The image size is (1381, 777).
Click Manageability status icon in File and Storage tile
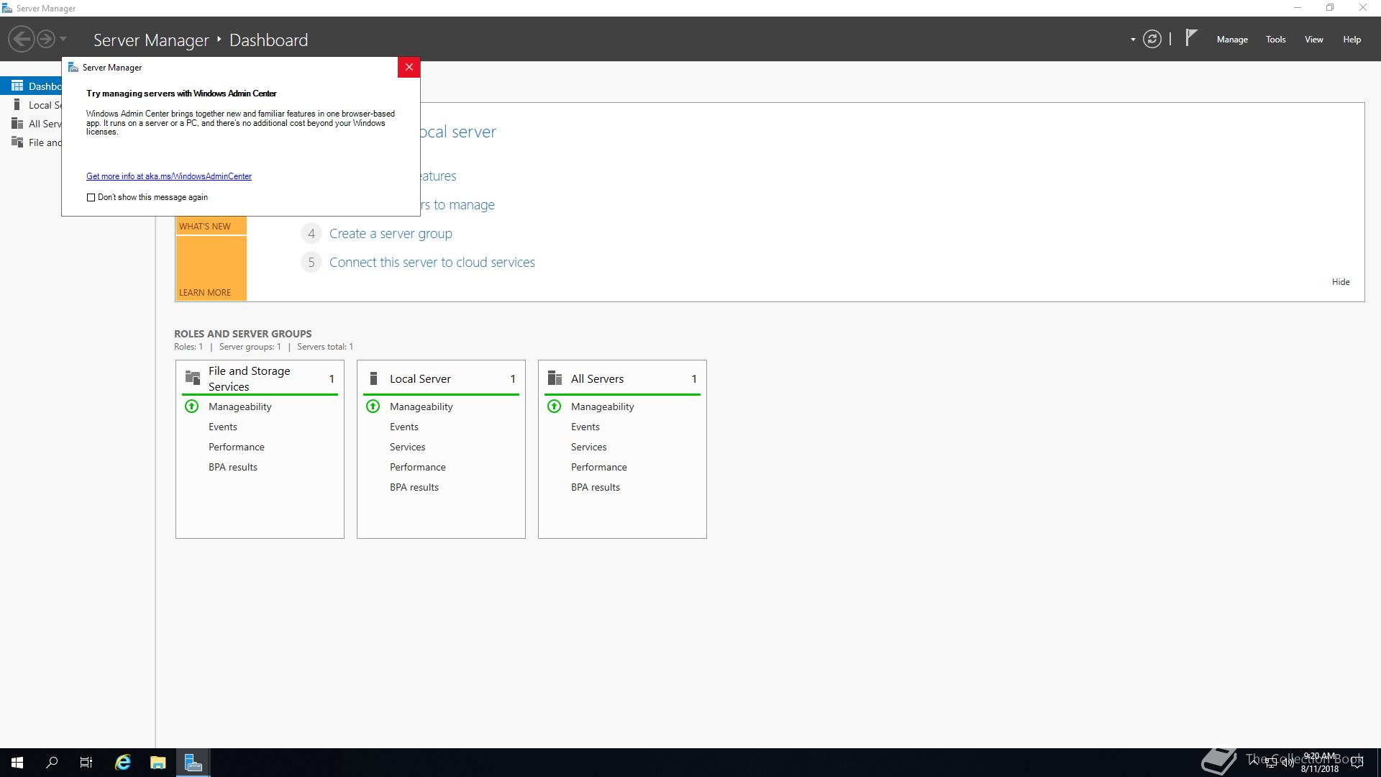pos(191,406)
